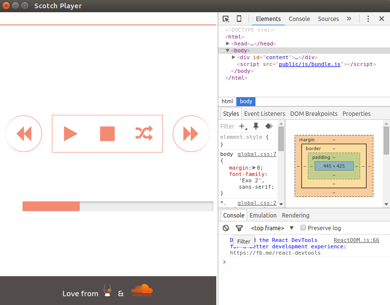Stop the track with the square button
390x305 pixels.
(107, 133)
